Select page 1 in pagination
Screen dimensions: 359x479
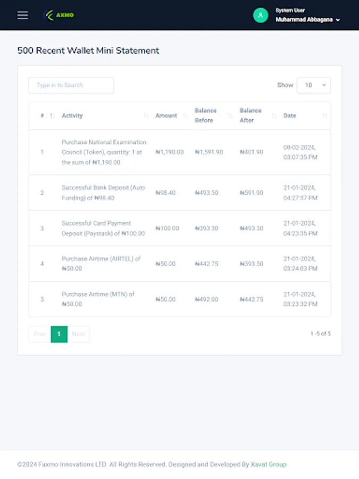tap(59, 334)
